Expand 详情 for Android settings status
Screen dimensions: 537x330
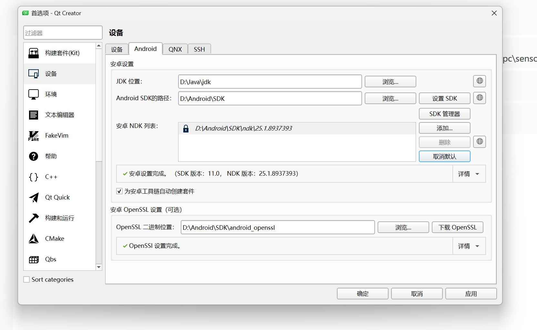[469, 174]
